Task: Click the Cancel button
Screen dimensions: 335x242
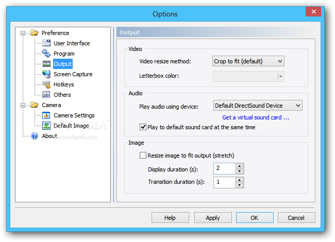Action: [296, 218]
